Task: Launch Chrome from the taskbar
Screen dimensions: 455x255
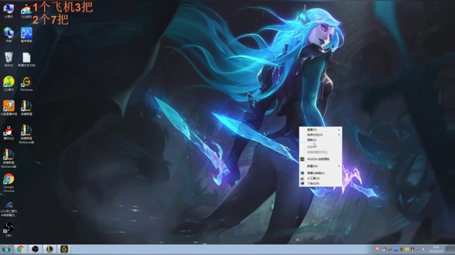Action: coord(21,249)
